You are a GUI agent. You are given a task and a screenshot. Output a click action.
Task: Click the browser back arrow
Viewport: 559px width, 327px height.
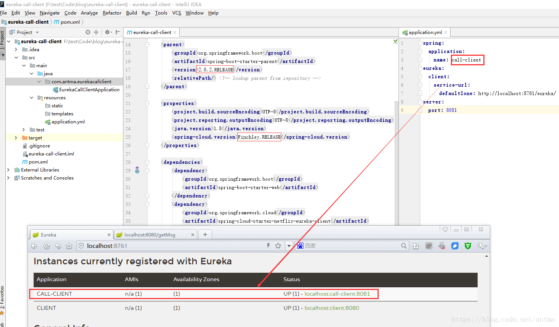34,246
